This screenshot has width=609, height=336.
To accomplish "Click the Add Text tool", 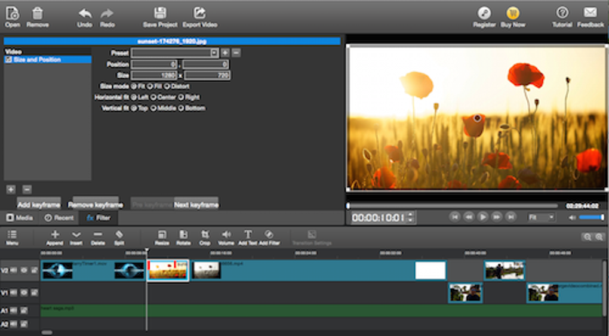I will click(248, 235).
